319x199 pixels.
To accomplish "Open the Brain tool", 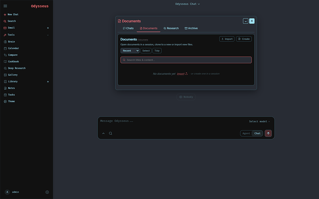I will pyautogui.click(x=9, y=42).
